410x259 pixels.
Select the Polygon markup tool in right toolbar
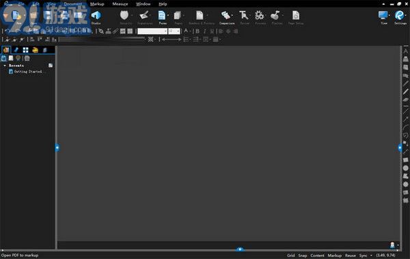click(405, 185)
